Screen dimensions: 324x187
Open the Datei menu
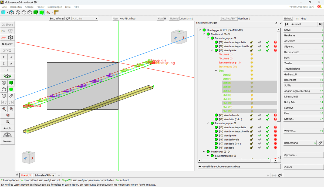pos(4,7)
